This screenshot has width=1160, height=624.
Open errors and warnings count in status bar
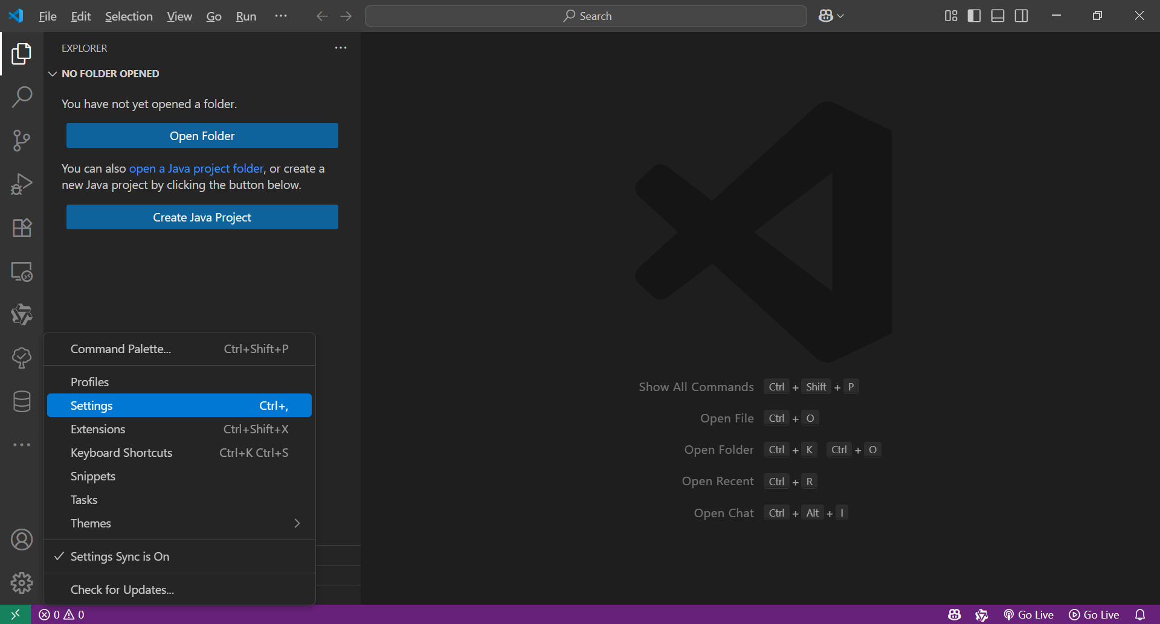61,614
